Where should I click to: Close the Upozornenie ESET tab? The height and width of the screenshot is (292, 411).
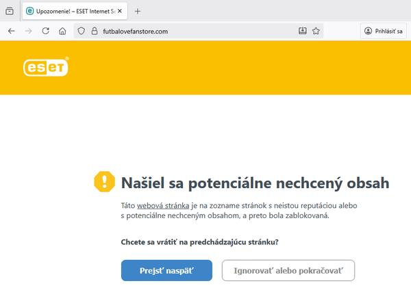tap(122, 11)
